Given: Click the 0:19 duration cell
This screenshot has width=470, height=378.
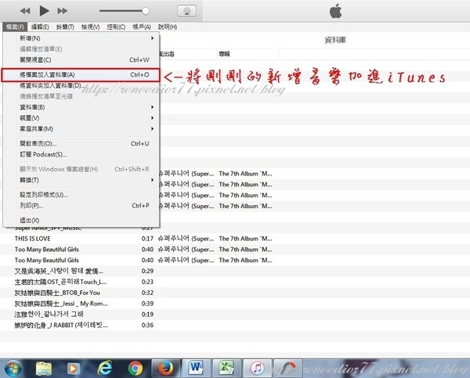Looking at the screenshot, I should 147,314.
